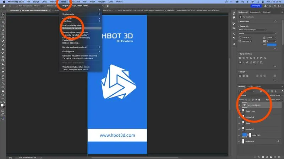This screenshot has width=284, height=159.
Task: Collapse the Typografia section
Action: point(239,26)
